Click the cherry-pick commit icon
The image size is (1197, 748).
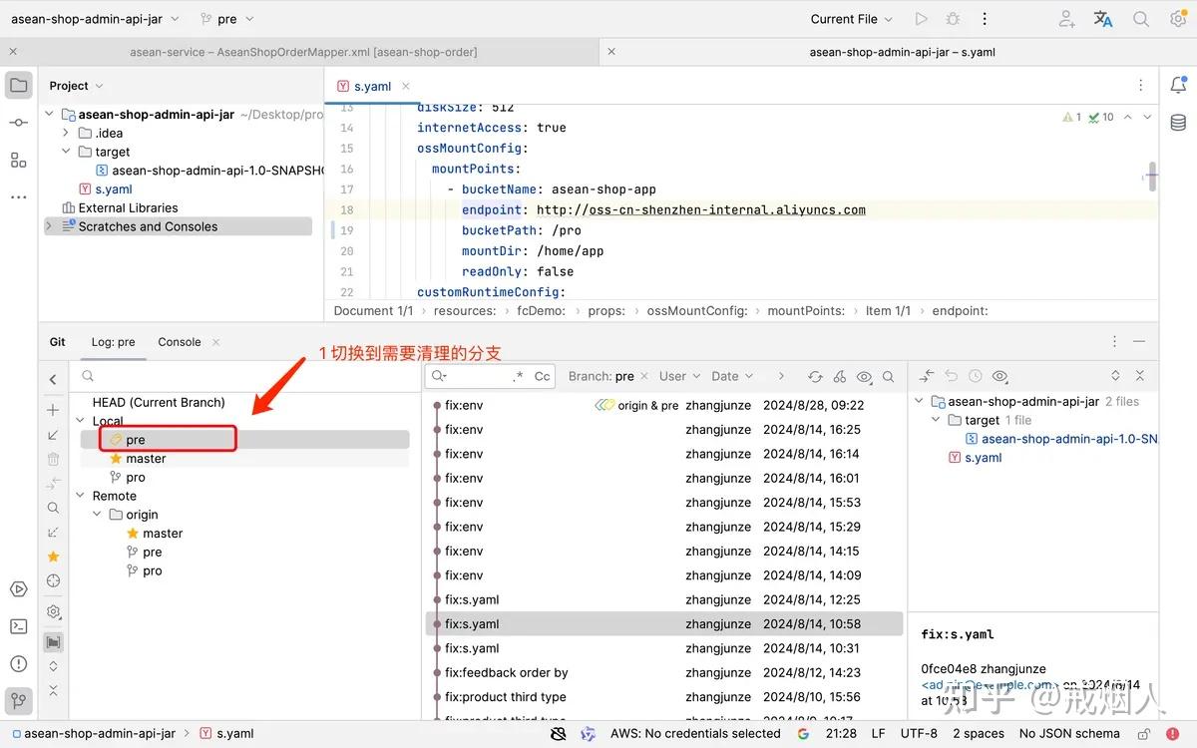840,377
